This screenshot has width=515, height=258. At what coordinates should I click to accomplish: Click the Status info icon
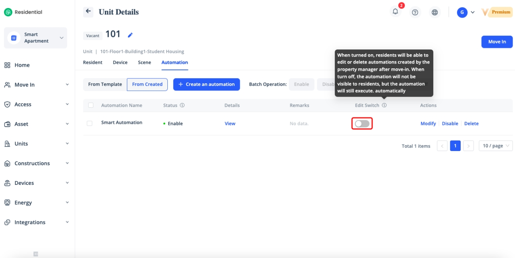click(182, 105)
